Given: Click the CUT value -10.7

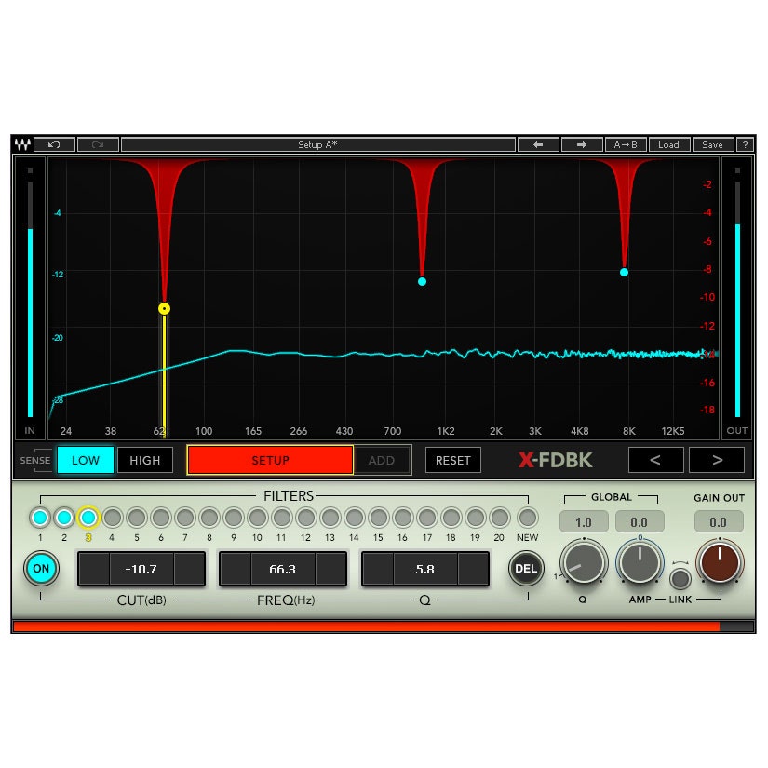Looking at the screenshot, I should pyautogui.click(x=141, y=569).
